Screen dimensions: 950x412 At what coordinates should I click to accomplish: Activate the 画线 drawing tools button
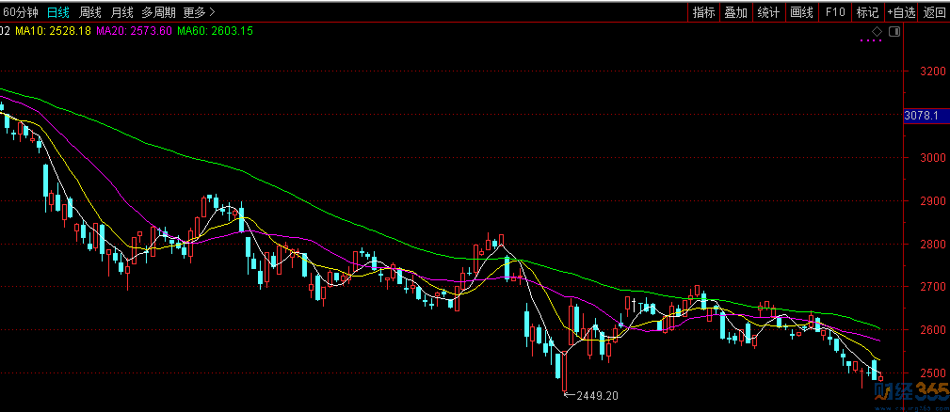point(801,12)
